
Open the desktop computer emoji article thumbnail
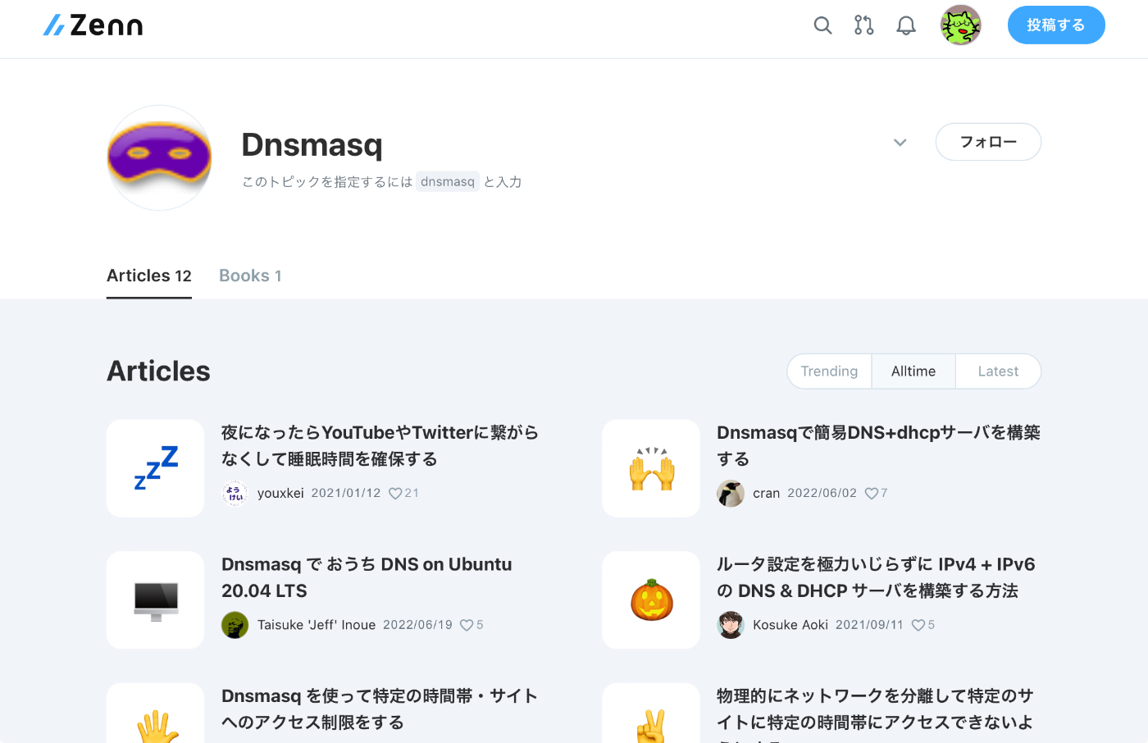[x=155, y=600]
